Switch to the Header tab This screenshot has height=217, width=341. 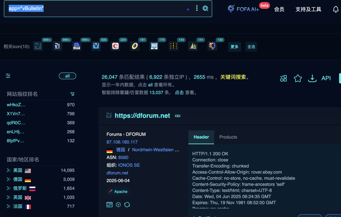(201, 137)
